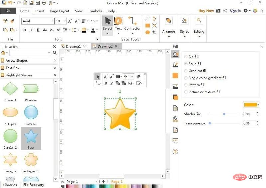Open the font size 10 dropdown

(x=65, y=21)
